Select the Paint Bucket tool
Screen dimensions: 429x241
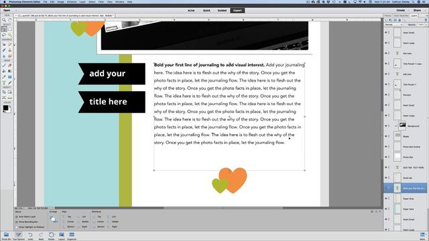(x=4, y=71)
